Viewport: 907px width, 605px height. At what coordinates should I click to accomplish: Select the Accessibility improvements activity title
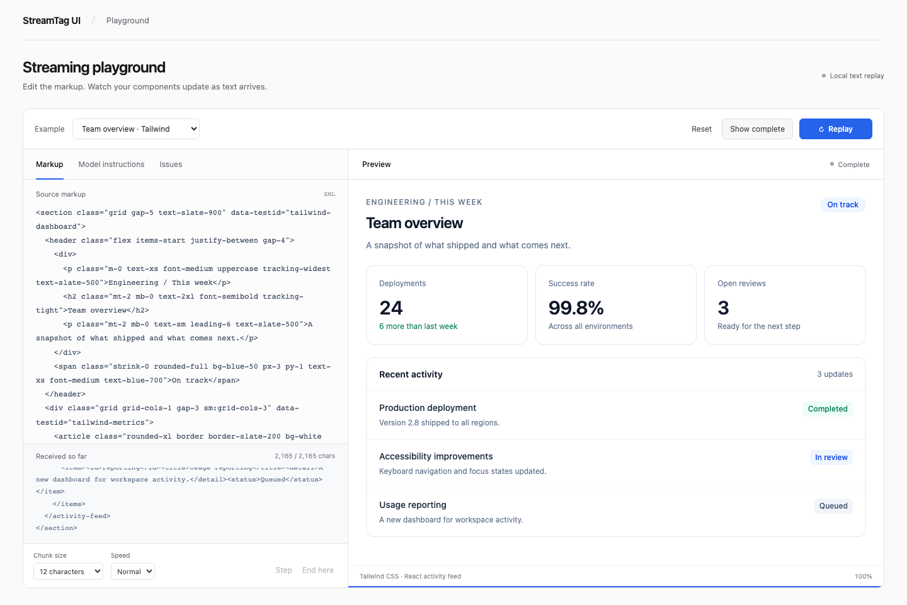point(436,456)
